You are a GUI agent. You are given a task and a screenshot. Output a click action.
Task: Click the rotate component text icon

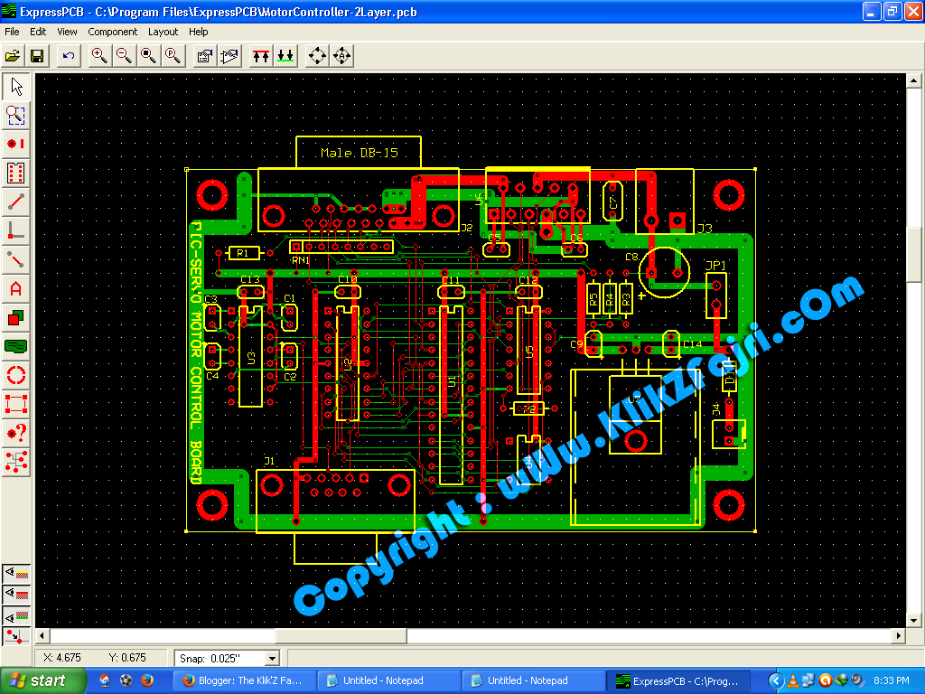click(342, 56)
